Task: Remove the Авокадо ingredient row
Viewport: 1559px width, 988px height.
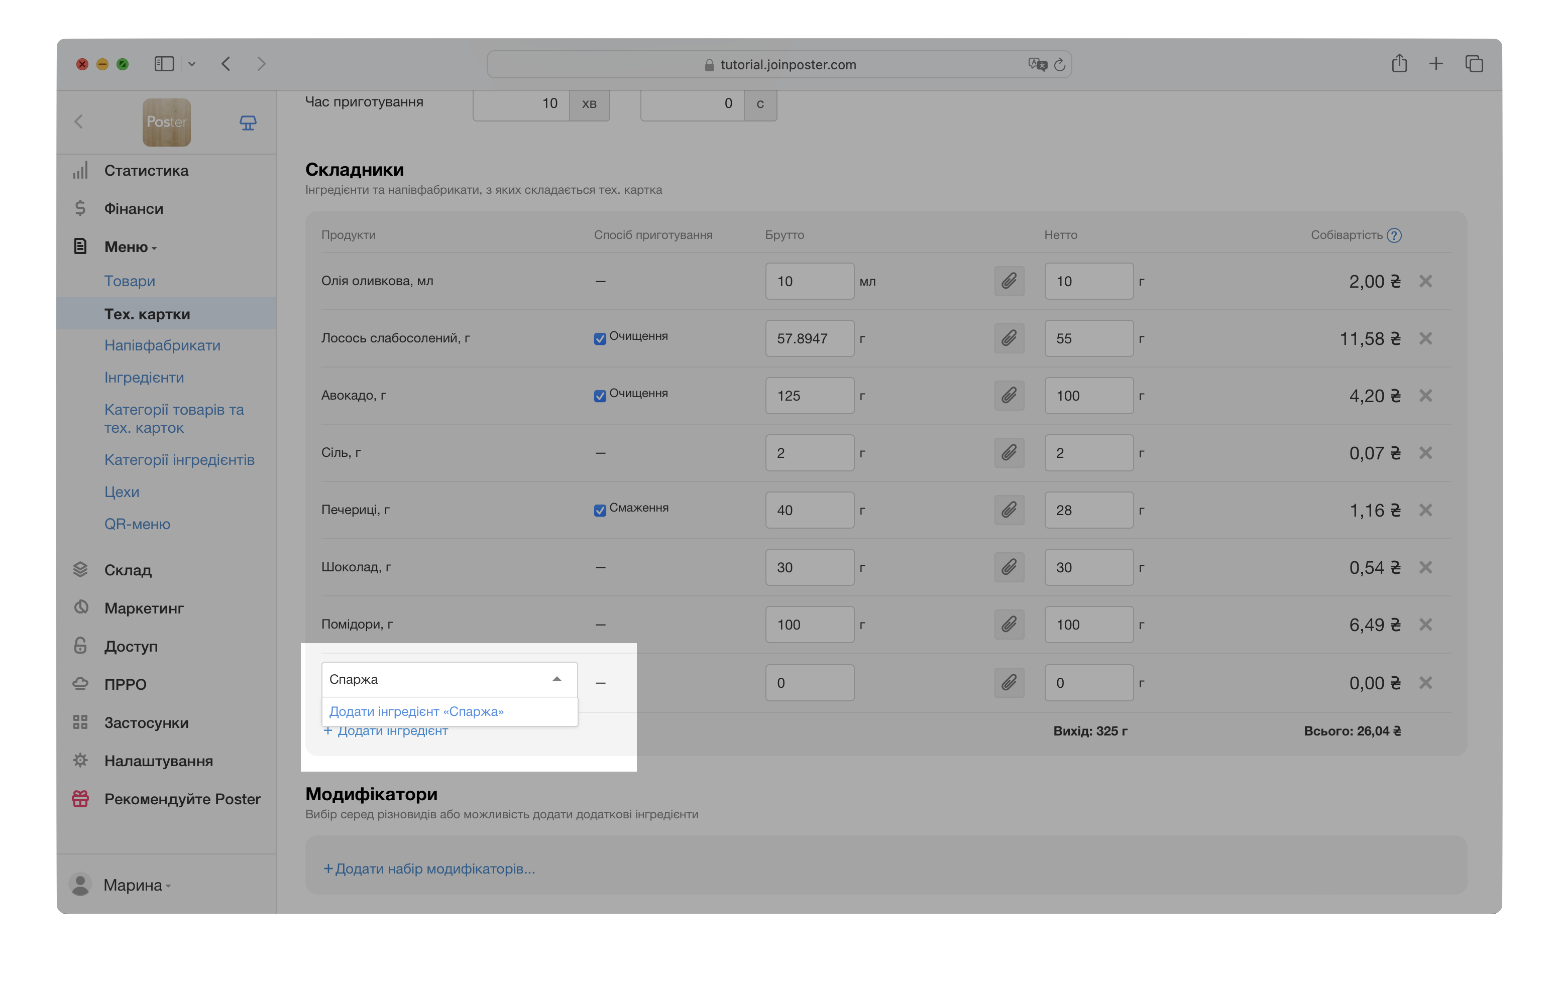Action: click(1425, 395)
